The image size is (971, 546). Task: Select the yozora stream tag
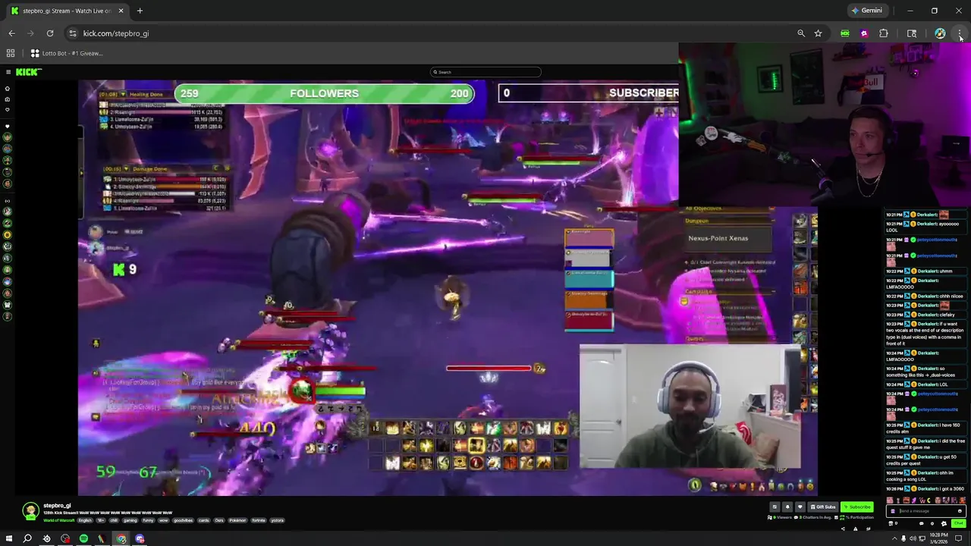(x=277, y=520)
